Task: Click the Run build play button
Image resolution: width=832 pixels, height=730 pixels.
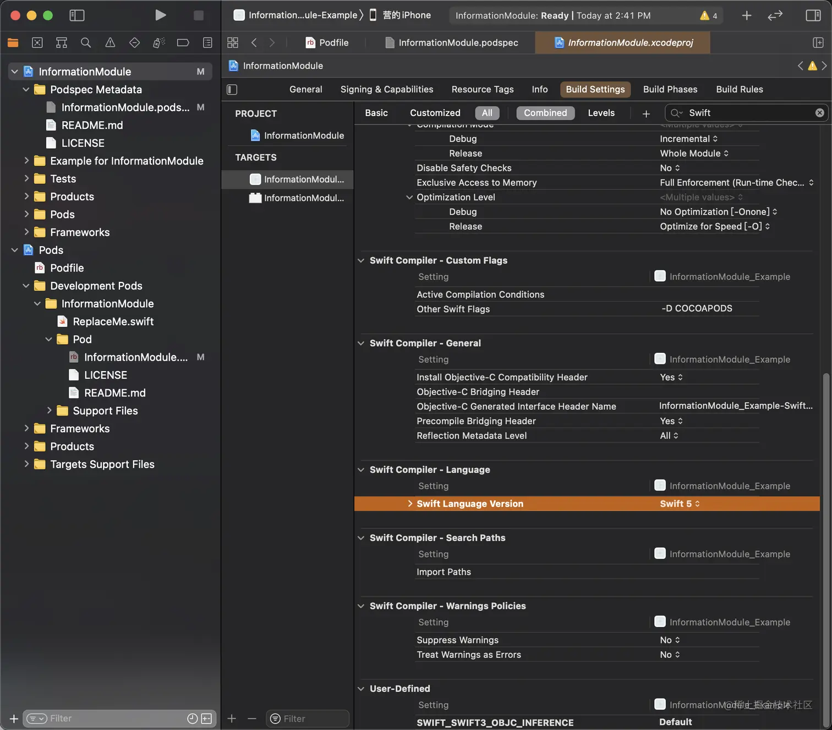Action: click(160, 15)
